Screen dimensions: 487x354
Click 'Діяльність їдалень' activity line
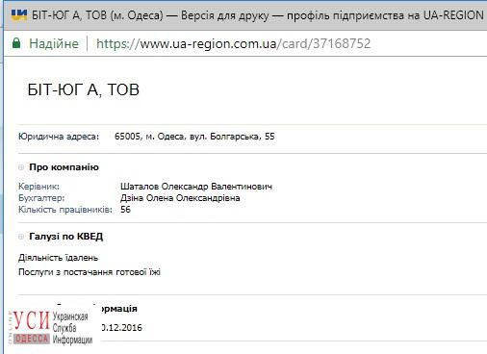tap(58, 258)
